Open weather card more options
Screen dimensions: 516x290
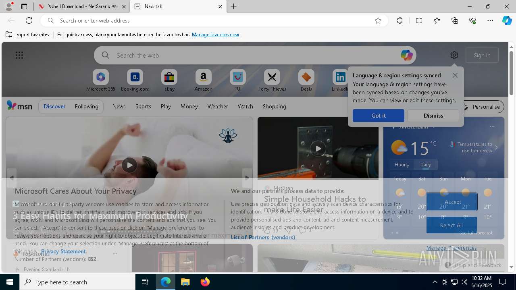(x=492, y=126)
